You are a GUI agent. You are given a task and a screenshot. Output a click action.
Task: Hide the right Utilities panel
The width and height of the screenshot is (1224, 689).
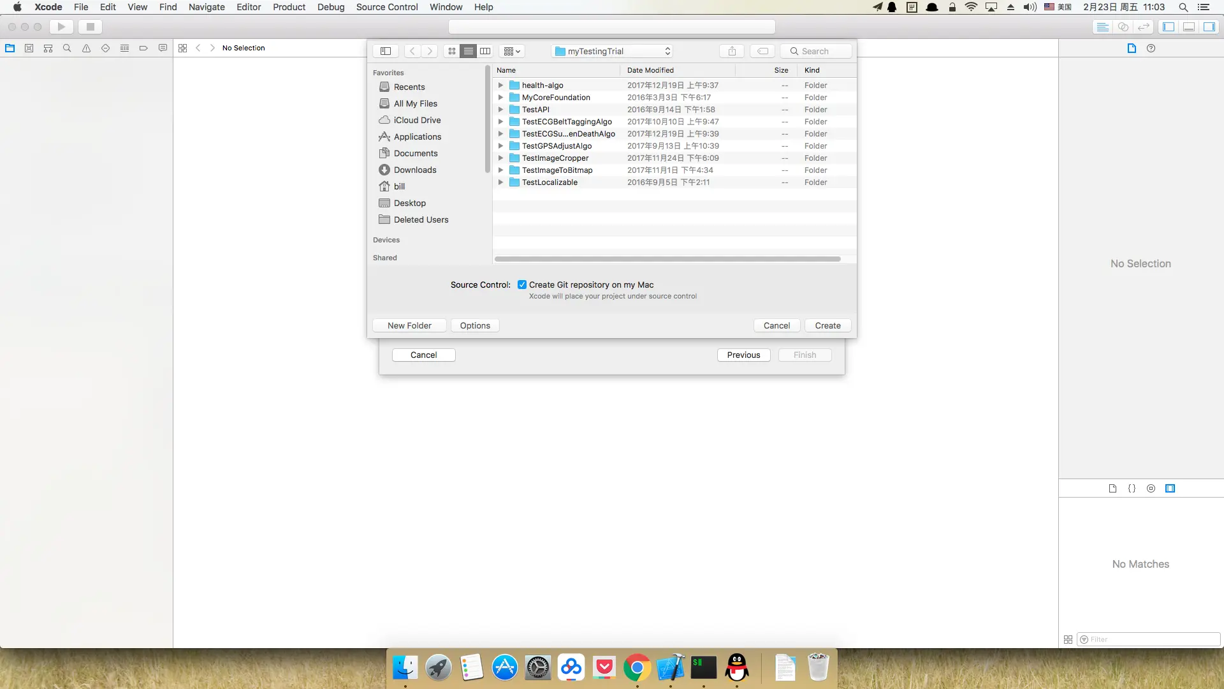point(1209,27)
